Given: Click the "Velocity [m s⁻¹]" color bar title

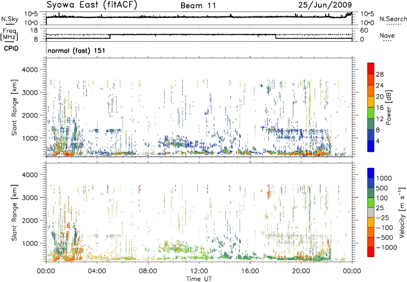Looking at the screenshot, I should [x=402, y=212].
